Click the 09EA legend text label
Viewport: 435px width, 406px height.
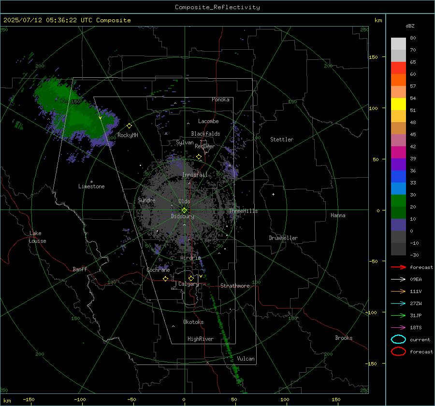pyautogui.click(x=416, y=280)
